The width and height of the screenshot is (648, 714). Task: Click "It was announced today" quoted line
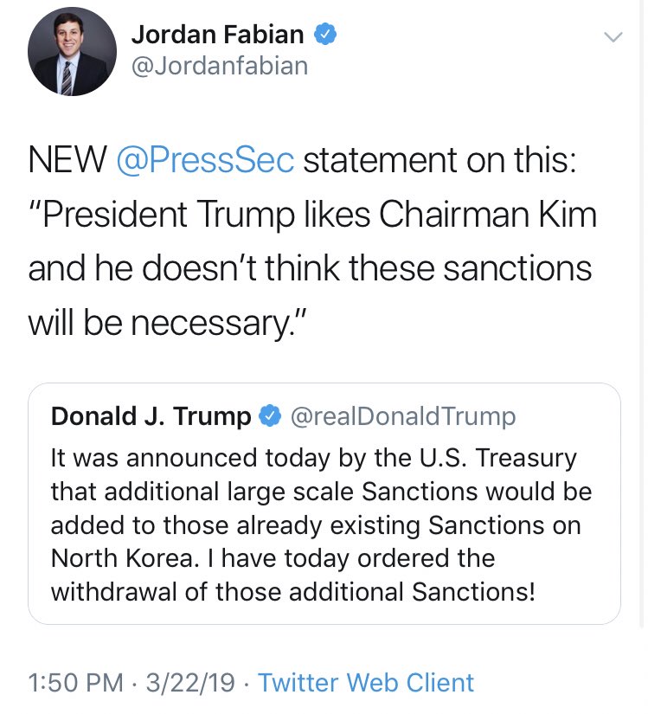313,458
